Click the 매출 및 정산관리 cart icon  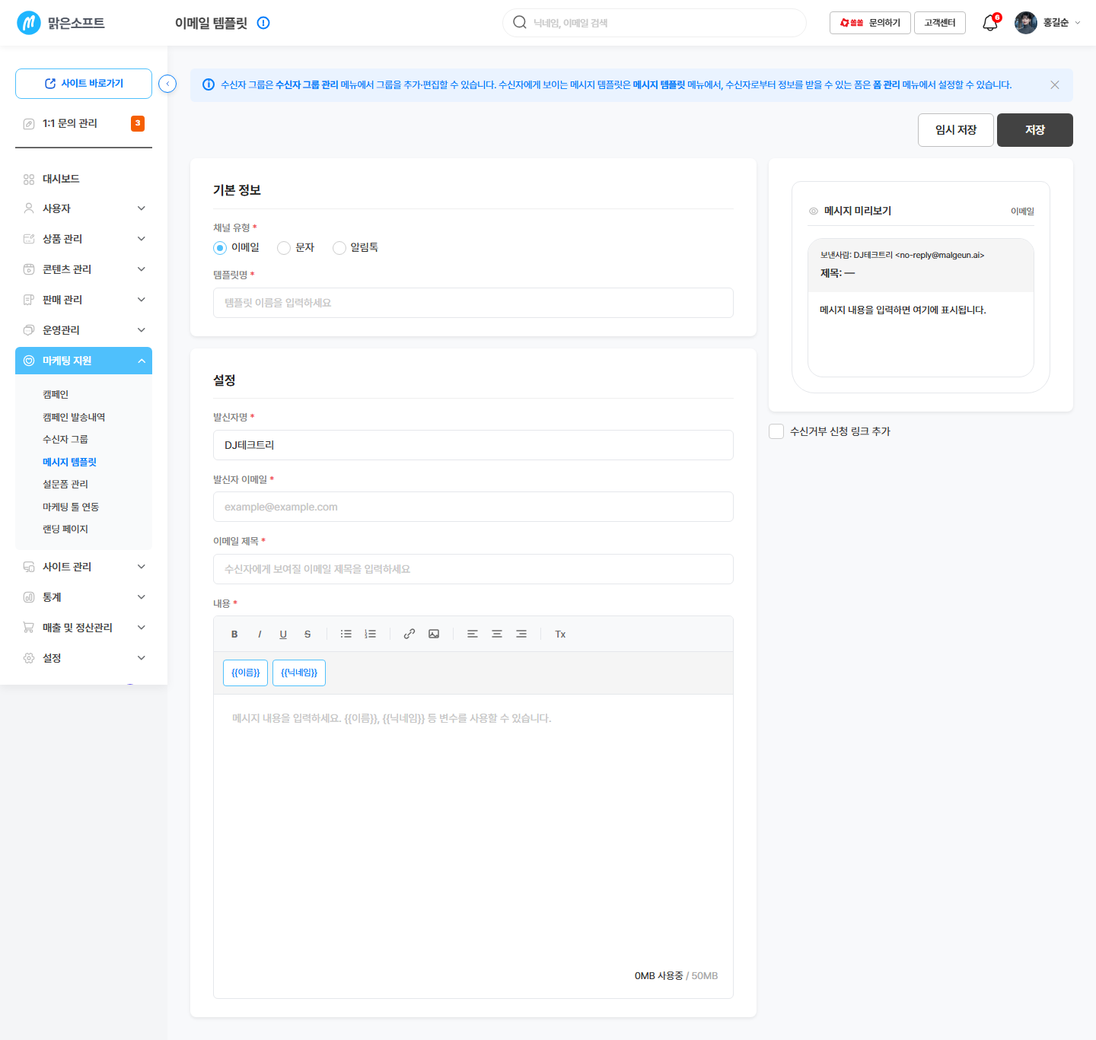[29, 628]
